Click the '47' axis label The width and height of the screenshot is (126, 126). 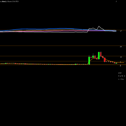click(121, 31)
